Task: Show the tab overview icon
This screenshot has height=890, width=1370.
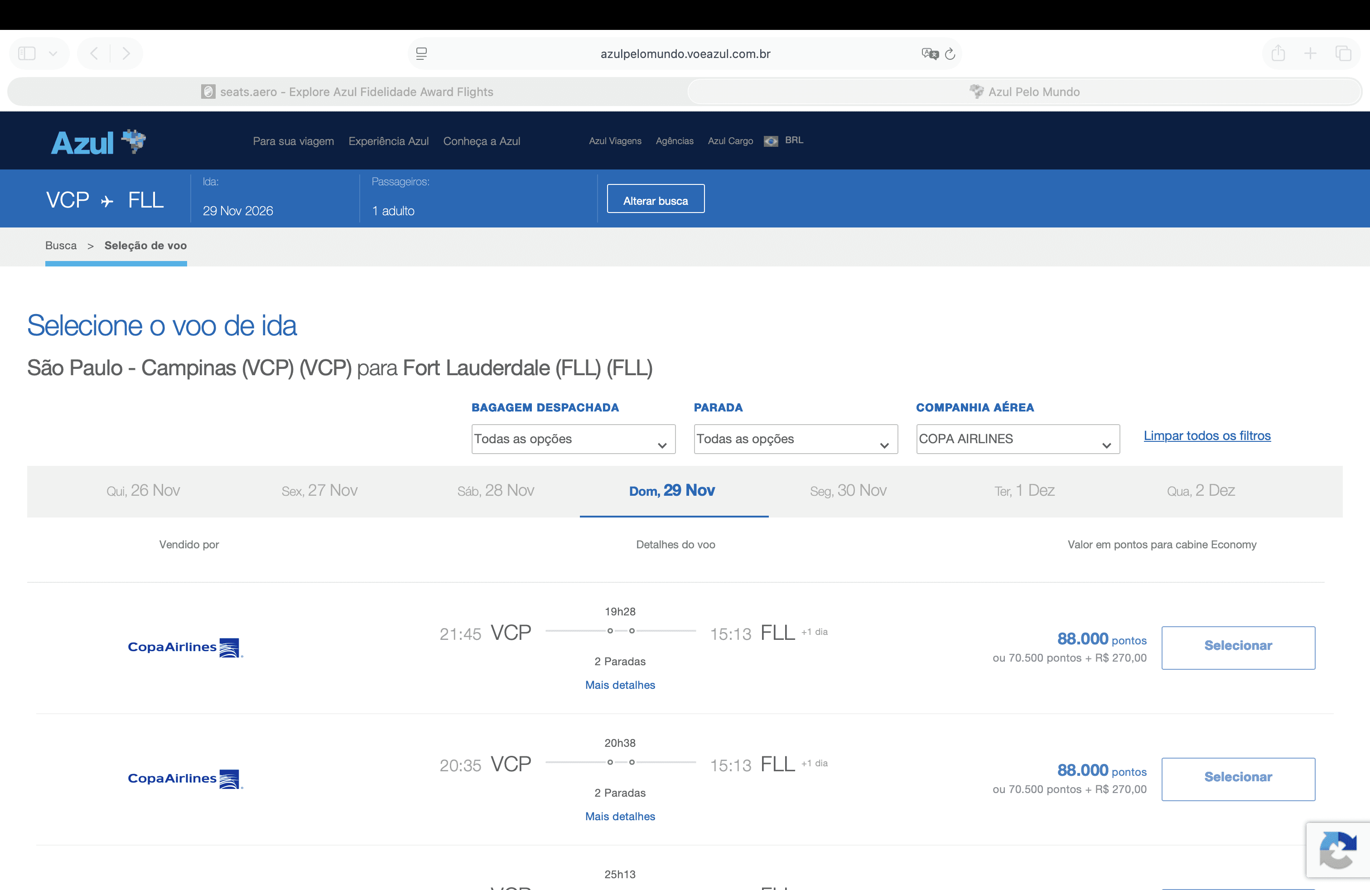Action: tap(1343, 53)
